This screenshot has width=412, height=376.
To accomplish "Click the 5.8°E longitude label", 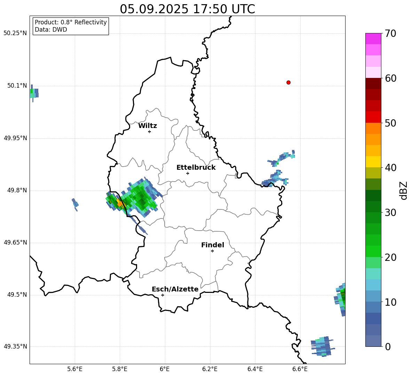I will click(x=120, y=369).
